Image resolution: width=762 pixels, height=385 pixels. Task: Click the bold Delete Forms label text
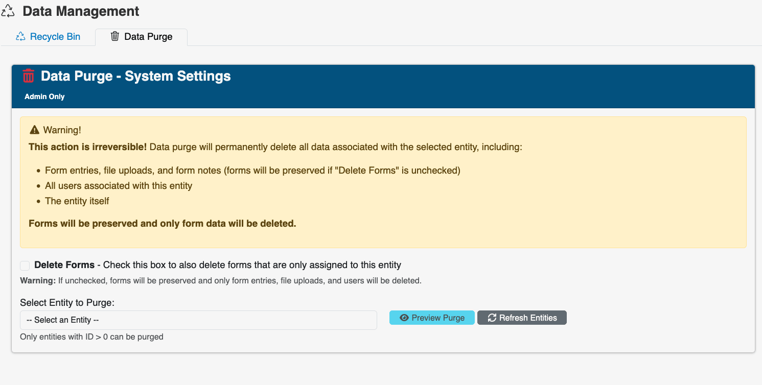coord(64,265)
